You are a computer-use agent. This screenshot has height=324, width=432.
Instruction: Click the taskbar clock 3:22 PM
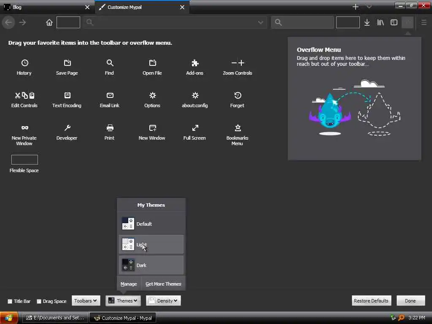[416, 318]
